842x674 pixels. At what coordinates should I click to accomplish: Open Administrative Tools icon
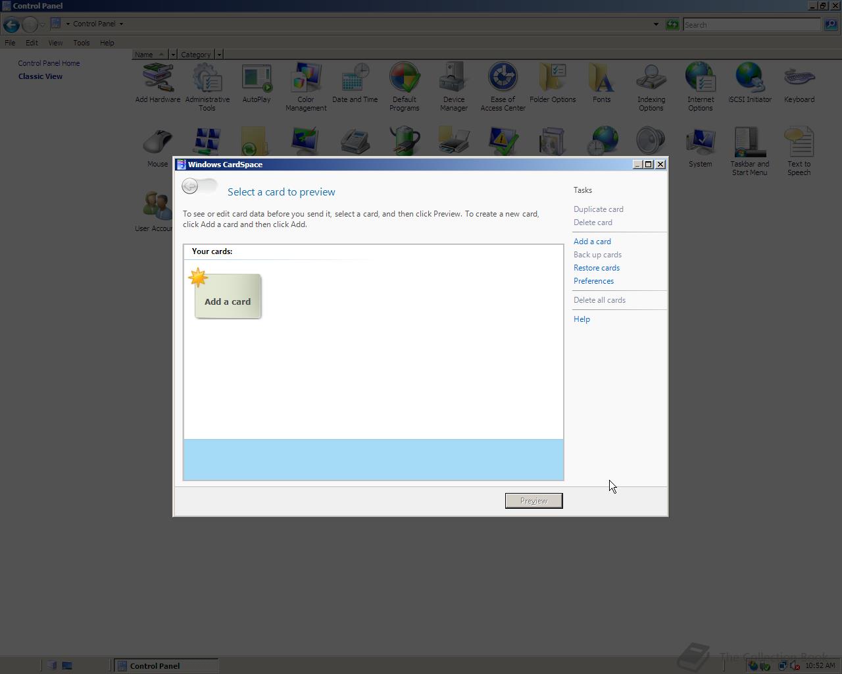point(207,87)
